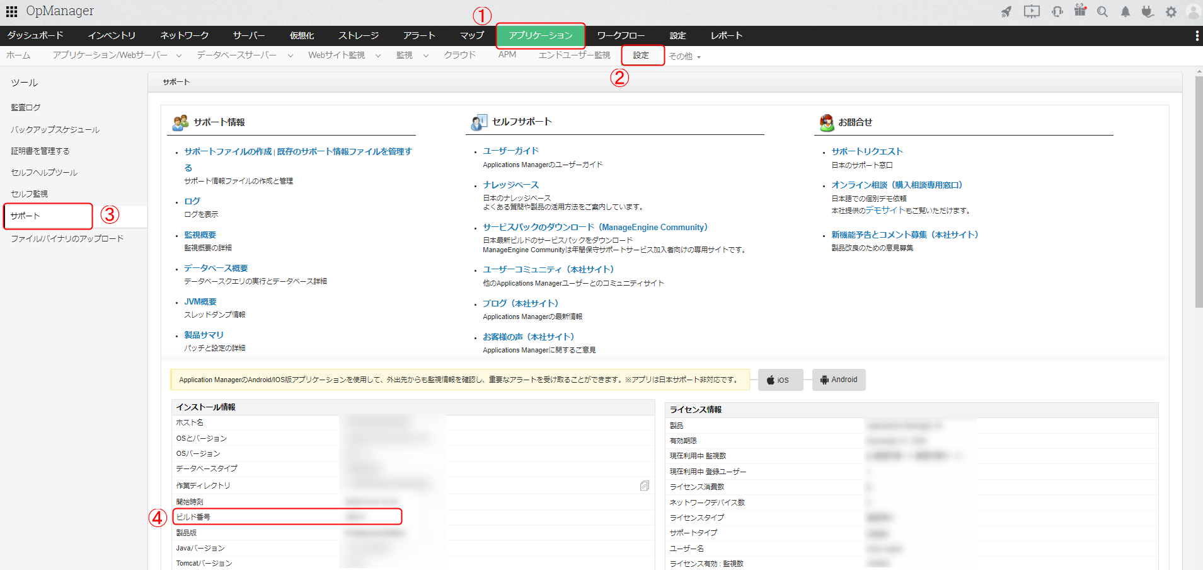
Task: Open the presentation video icon
Action: 1032,11
